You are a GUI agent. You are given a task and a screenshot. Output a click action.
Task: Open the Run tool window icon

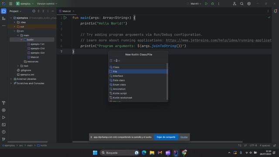pos(3,117)
